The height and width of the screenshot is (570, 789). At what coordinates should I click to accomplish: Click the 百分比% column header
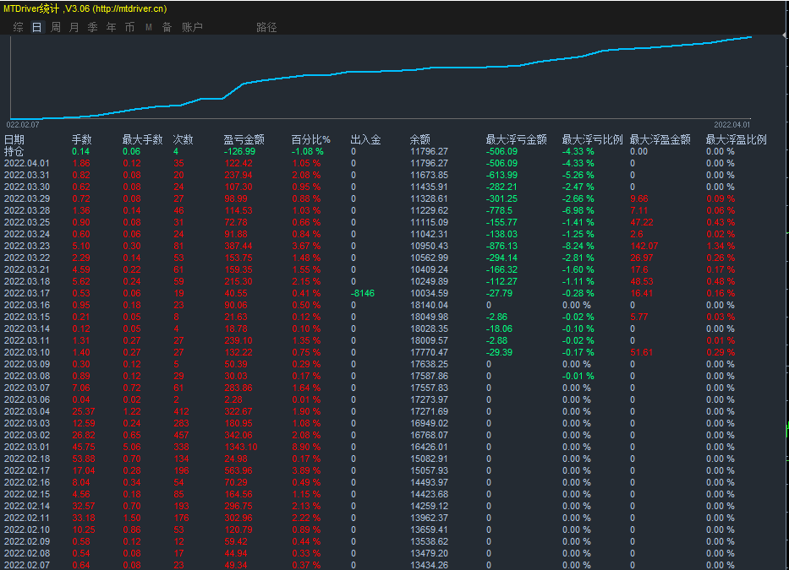[310, 139]
